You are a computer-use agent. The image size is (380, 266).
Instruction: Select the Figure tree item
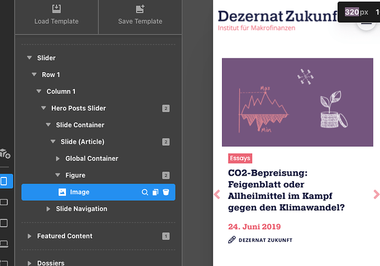75,175
